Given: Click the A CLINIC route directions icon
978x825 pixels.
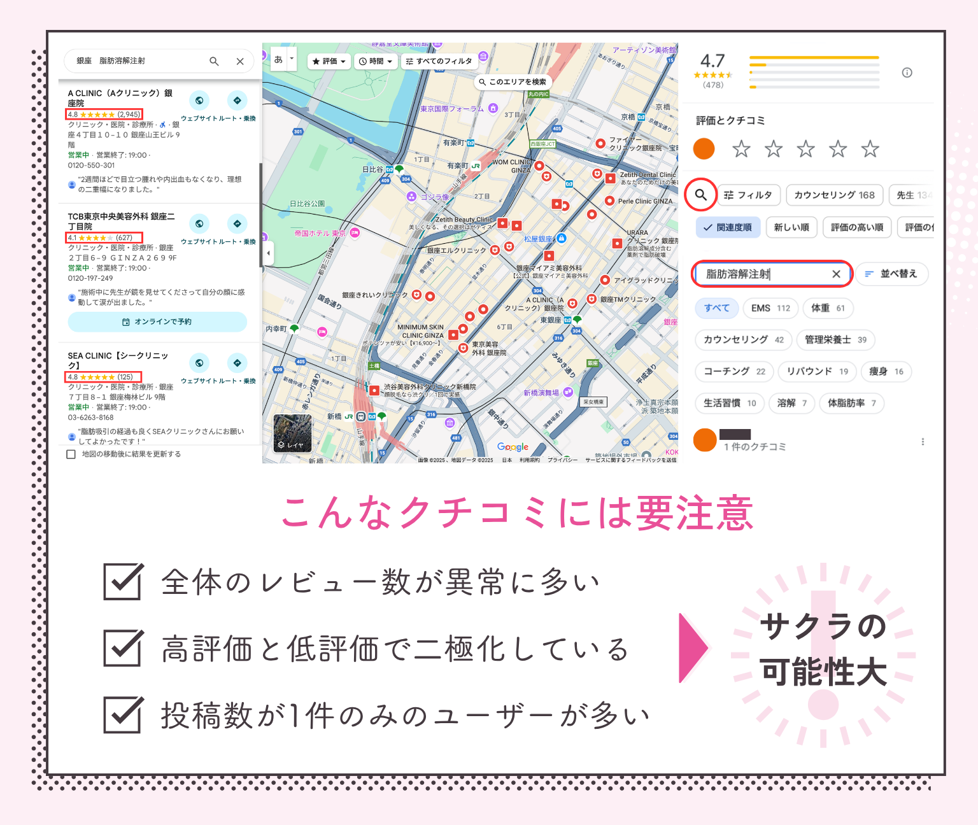Looking at the screenshot, I should pyautogui.click(x=237, y=101).
